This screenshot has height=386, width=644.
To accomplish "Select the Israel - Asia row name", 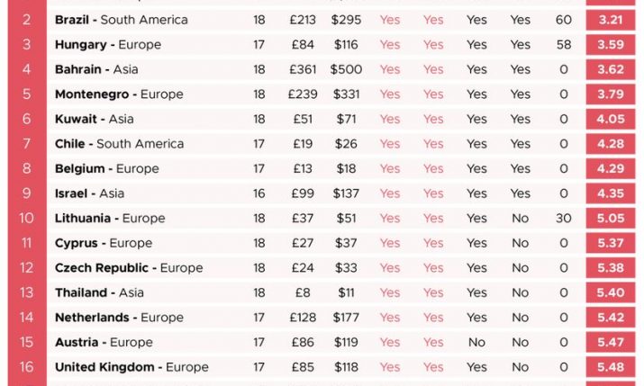I will (x=89, y=193).
